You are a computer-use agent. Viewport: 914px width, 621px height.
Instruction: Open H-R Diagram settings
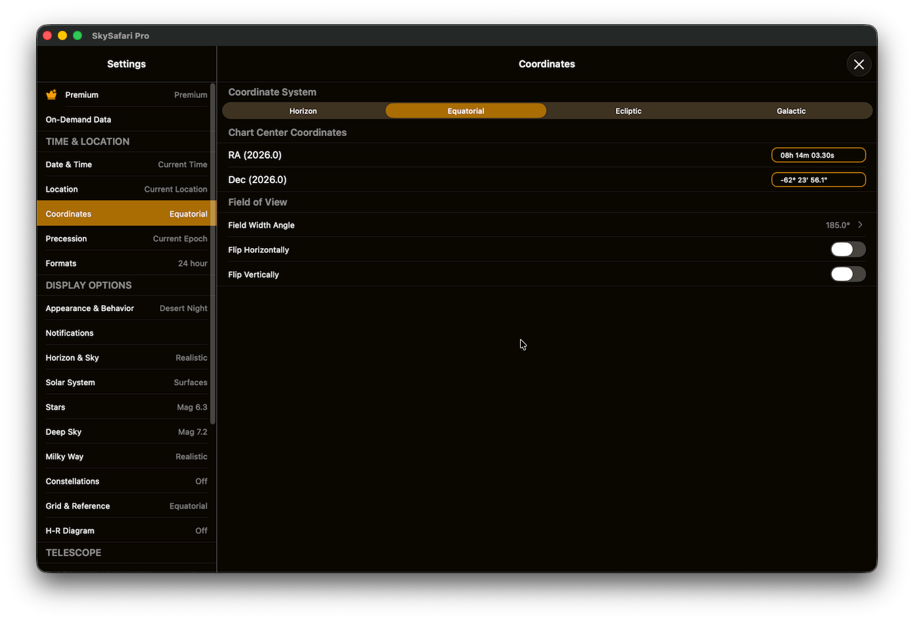coord(126,531)
